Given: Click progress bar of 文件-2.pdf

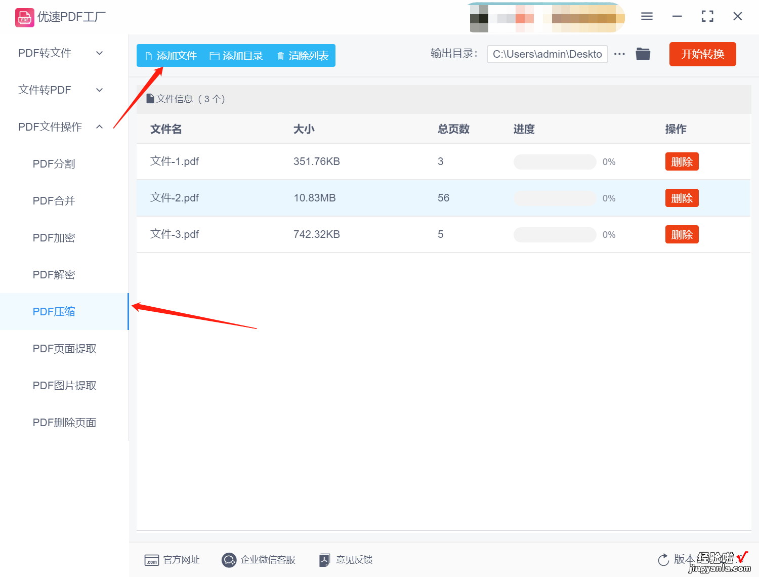Looking at the screenshot, I should [555, 198].
